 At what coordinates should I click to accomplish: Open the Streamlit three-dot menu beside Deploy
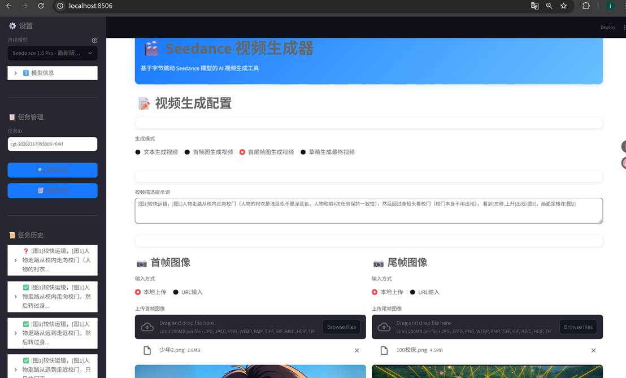click(624, 27)
